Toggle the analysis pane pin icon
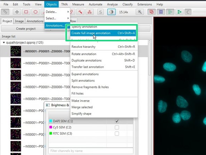The image size is (206, 155). click(x=5, y=12)
